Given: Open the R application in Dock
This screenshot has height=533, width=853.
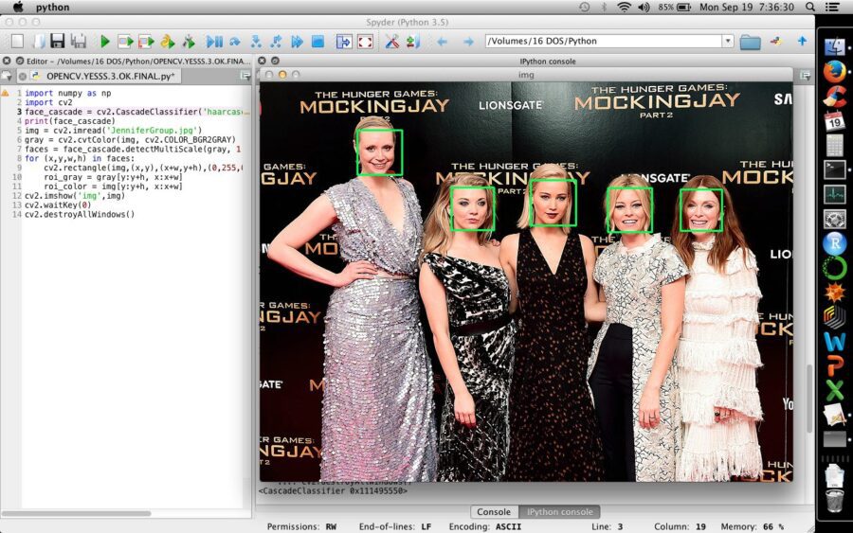Looking at the screenshot, I should click(x=834, y=243).
